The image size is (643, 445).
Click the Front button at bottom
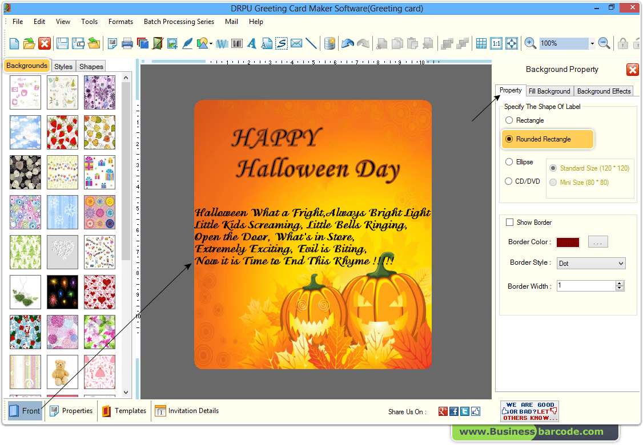point(25,411)
